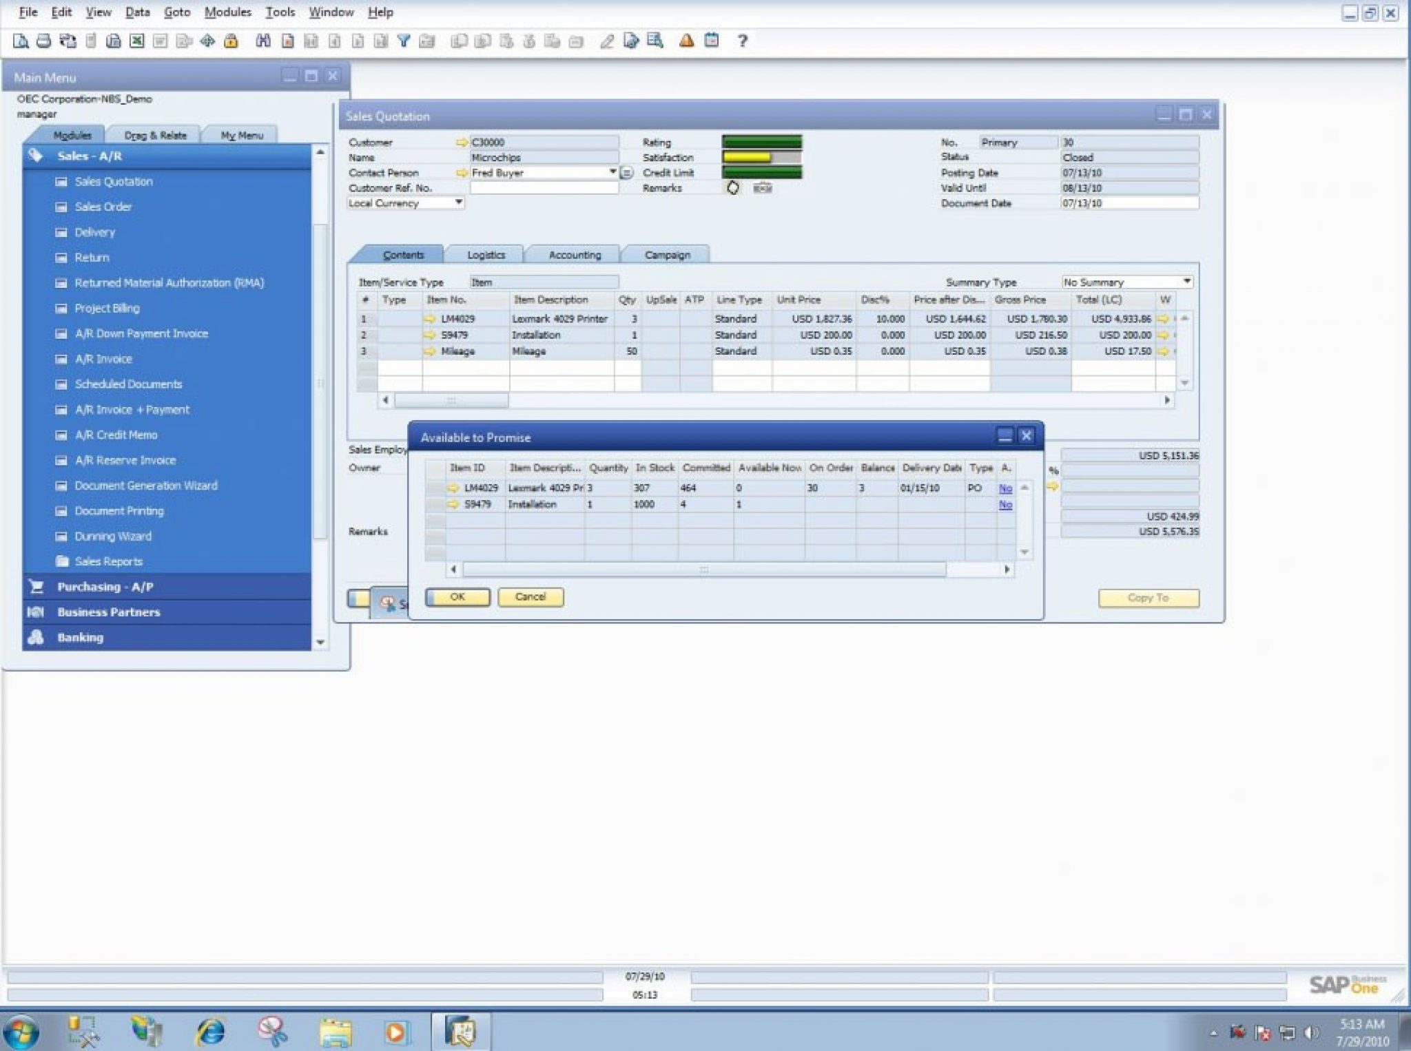Click the Credit Limit satisfaction color bar
1411x1051 pixels.
pyautogui.click(x=762, y=174)
